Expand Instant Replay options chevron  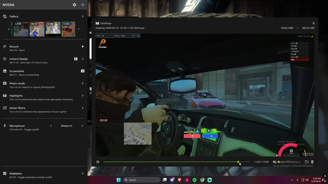pos(83,59)
